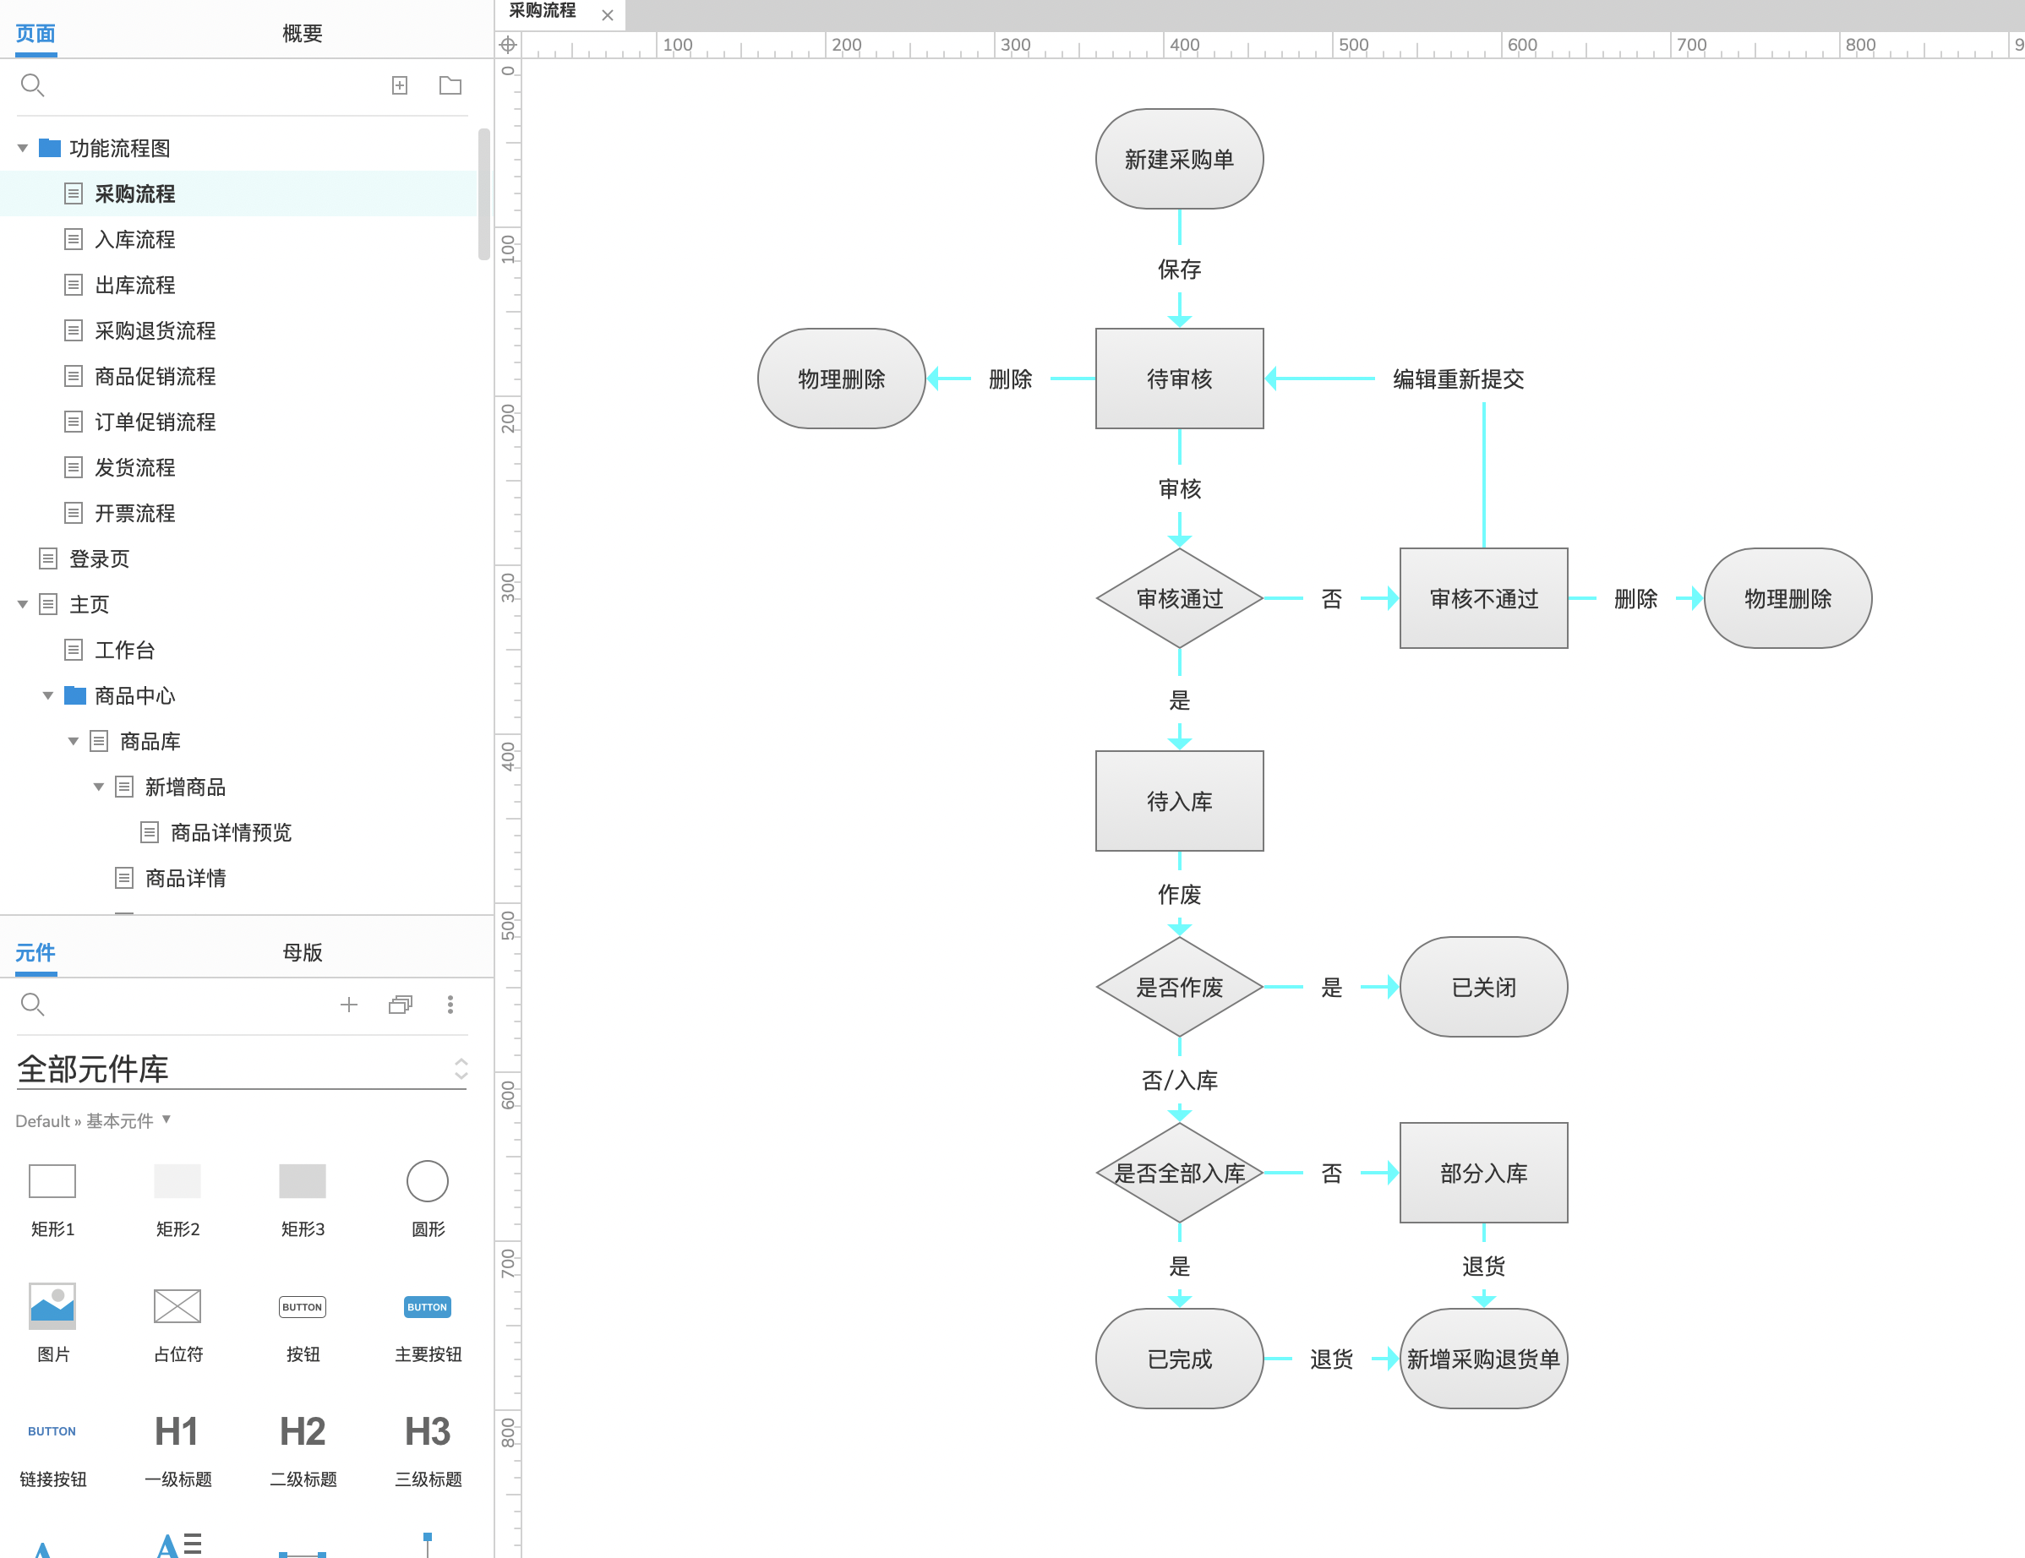Click the pages panel search icon
2025x1558 pixels.
(x=32, y=85)
